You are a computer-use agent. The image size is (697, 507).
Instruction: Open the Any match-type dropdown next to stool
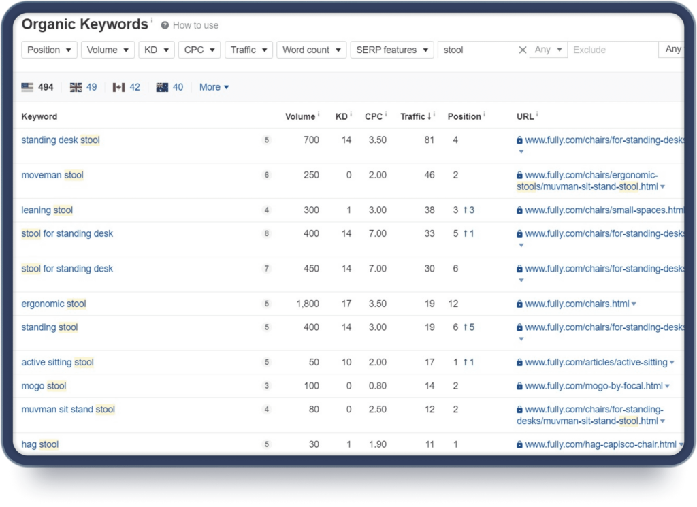click(x=548, y=50)
